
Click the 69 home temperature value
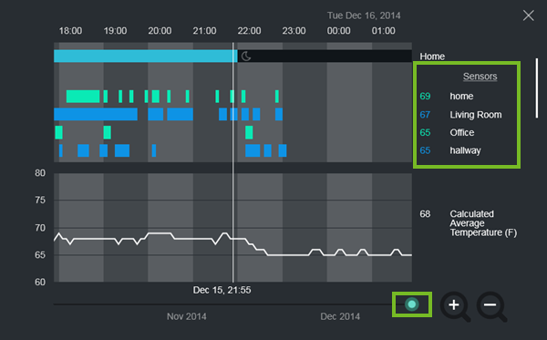point(425,97)
